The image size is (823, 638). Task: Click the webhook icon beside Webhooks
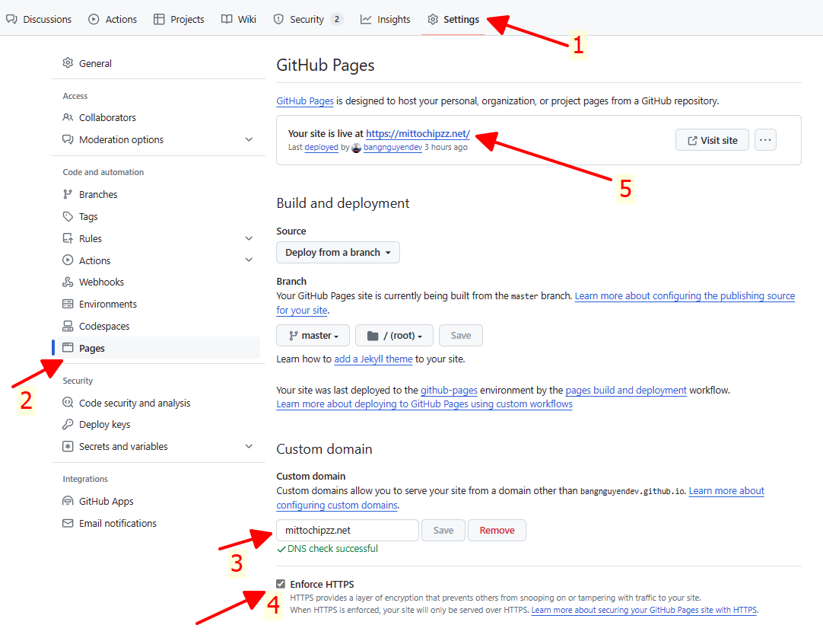(68, 282)
